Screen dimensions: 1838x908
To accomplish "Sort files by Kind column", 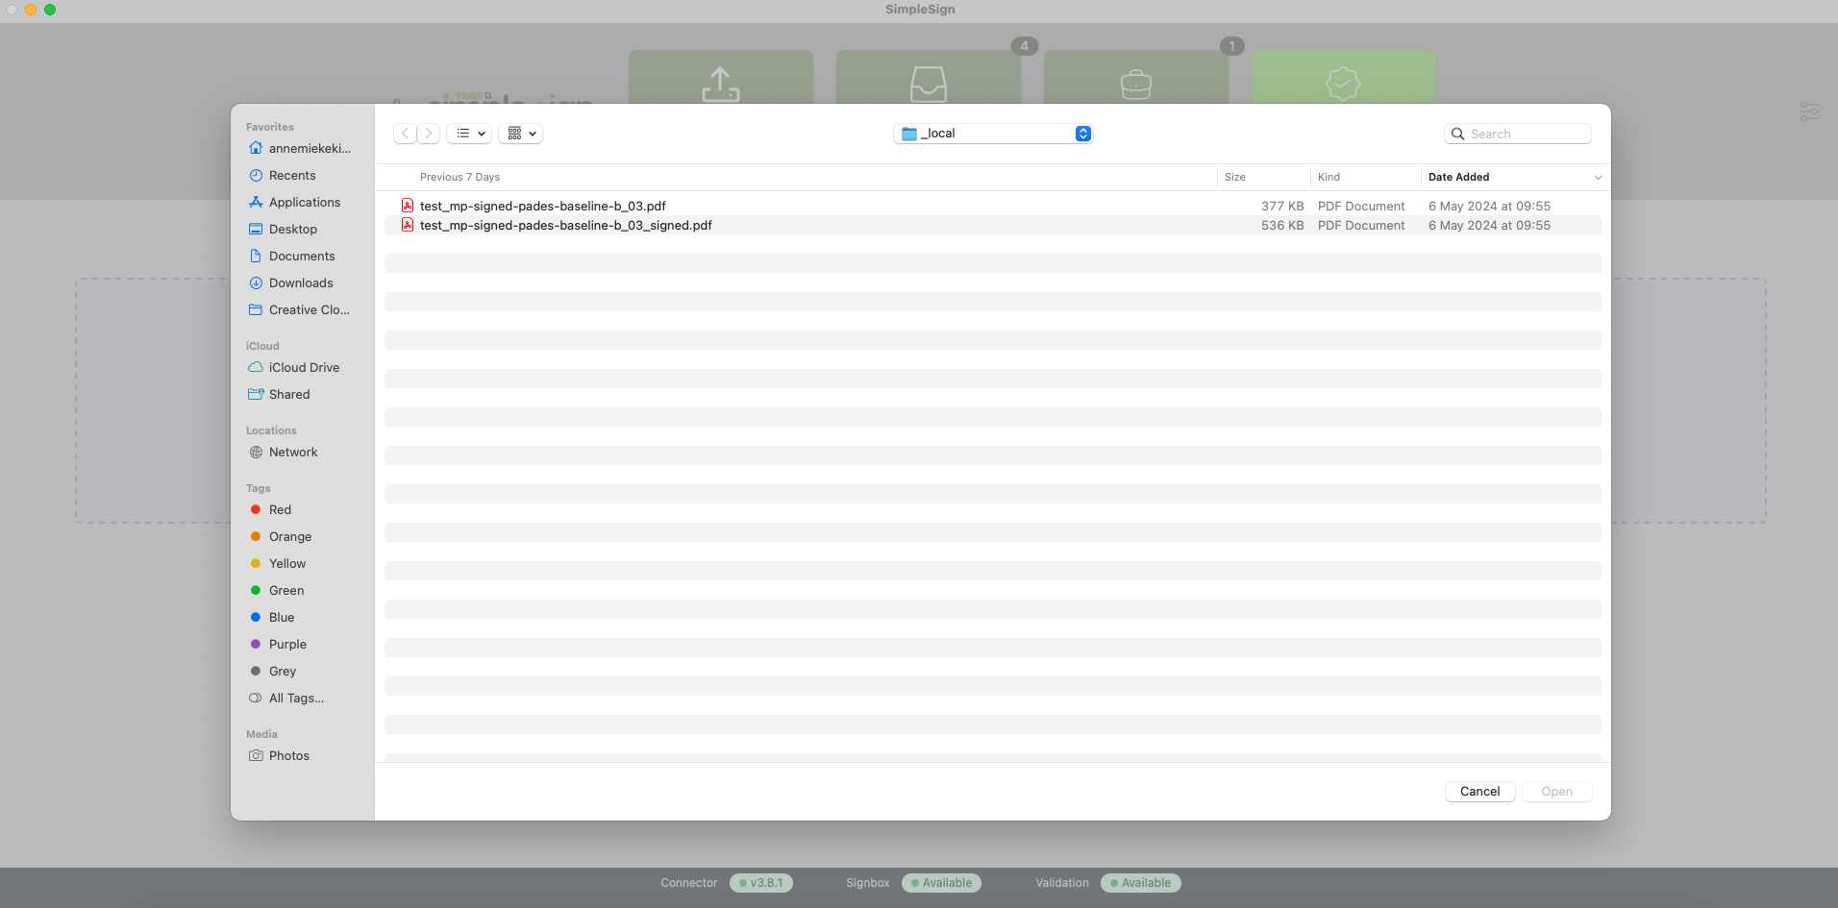I will 1329,177.
